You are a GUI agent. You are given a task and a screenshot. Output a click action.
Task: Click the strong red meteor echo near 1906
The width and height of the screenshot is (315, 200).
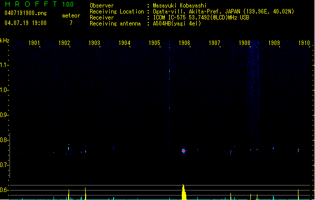[x=184, y=150]
